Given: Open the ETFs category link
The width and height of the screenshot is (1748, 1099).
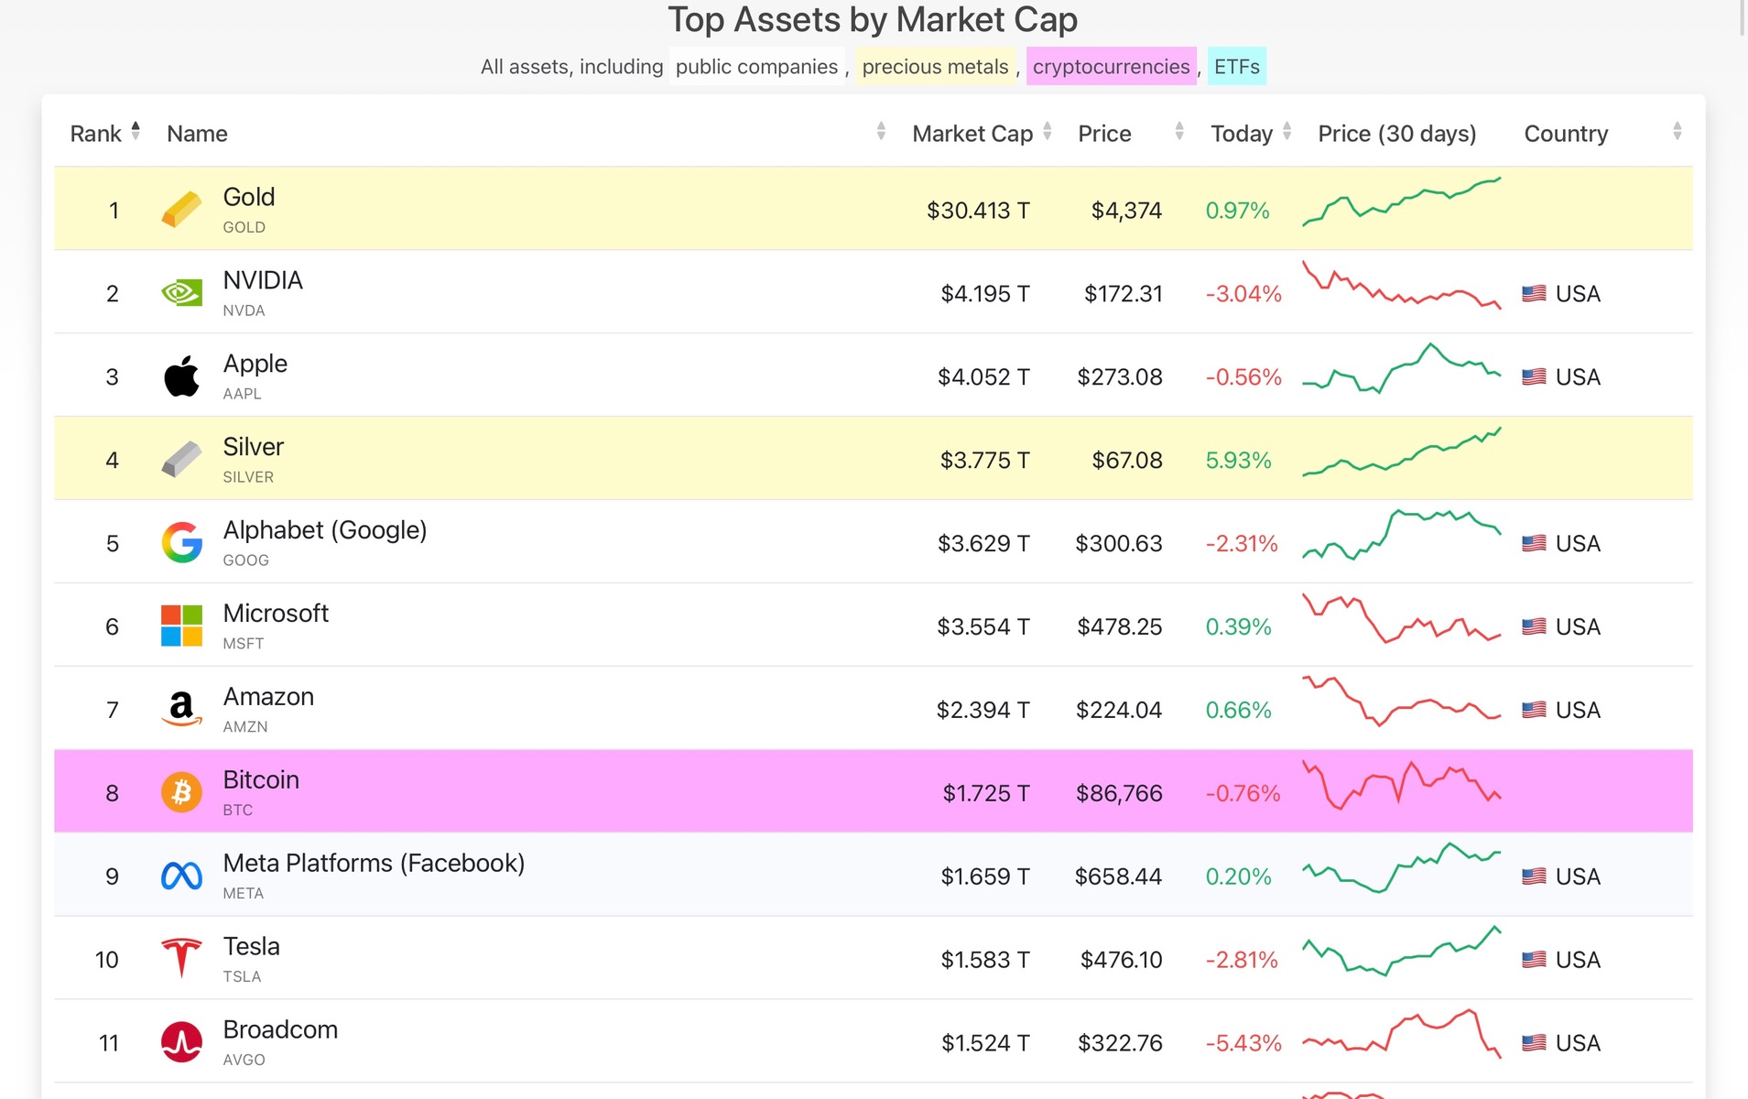Looking at the screenshot, I should point(1236,67).
